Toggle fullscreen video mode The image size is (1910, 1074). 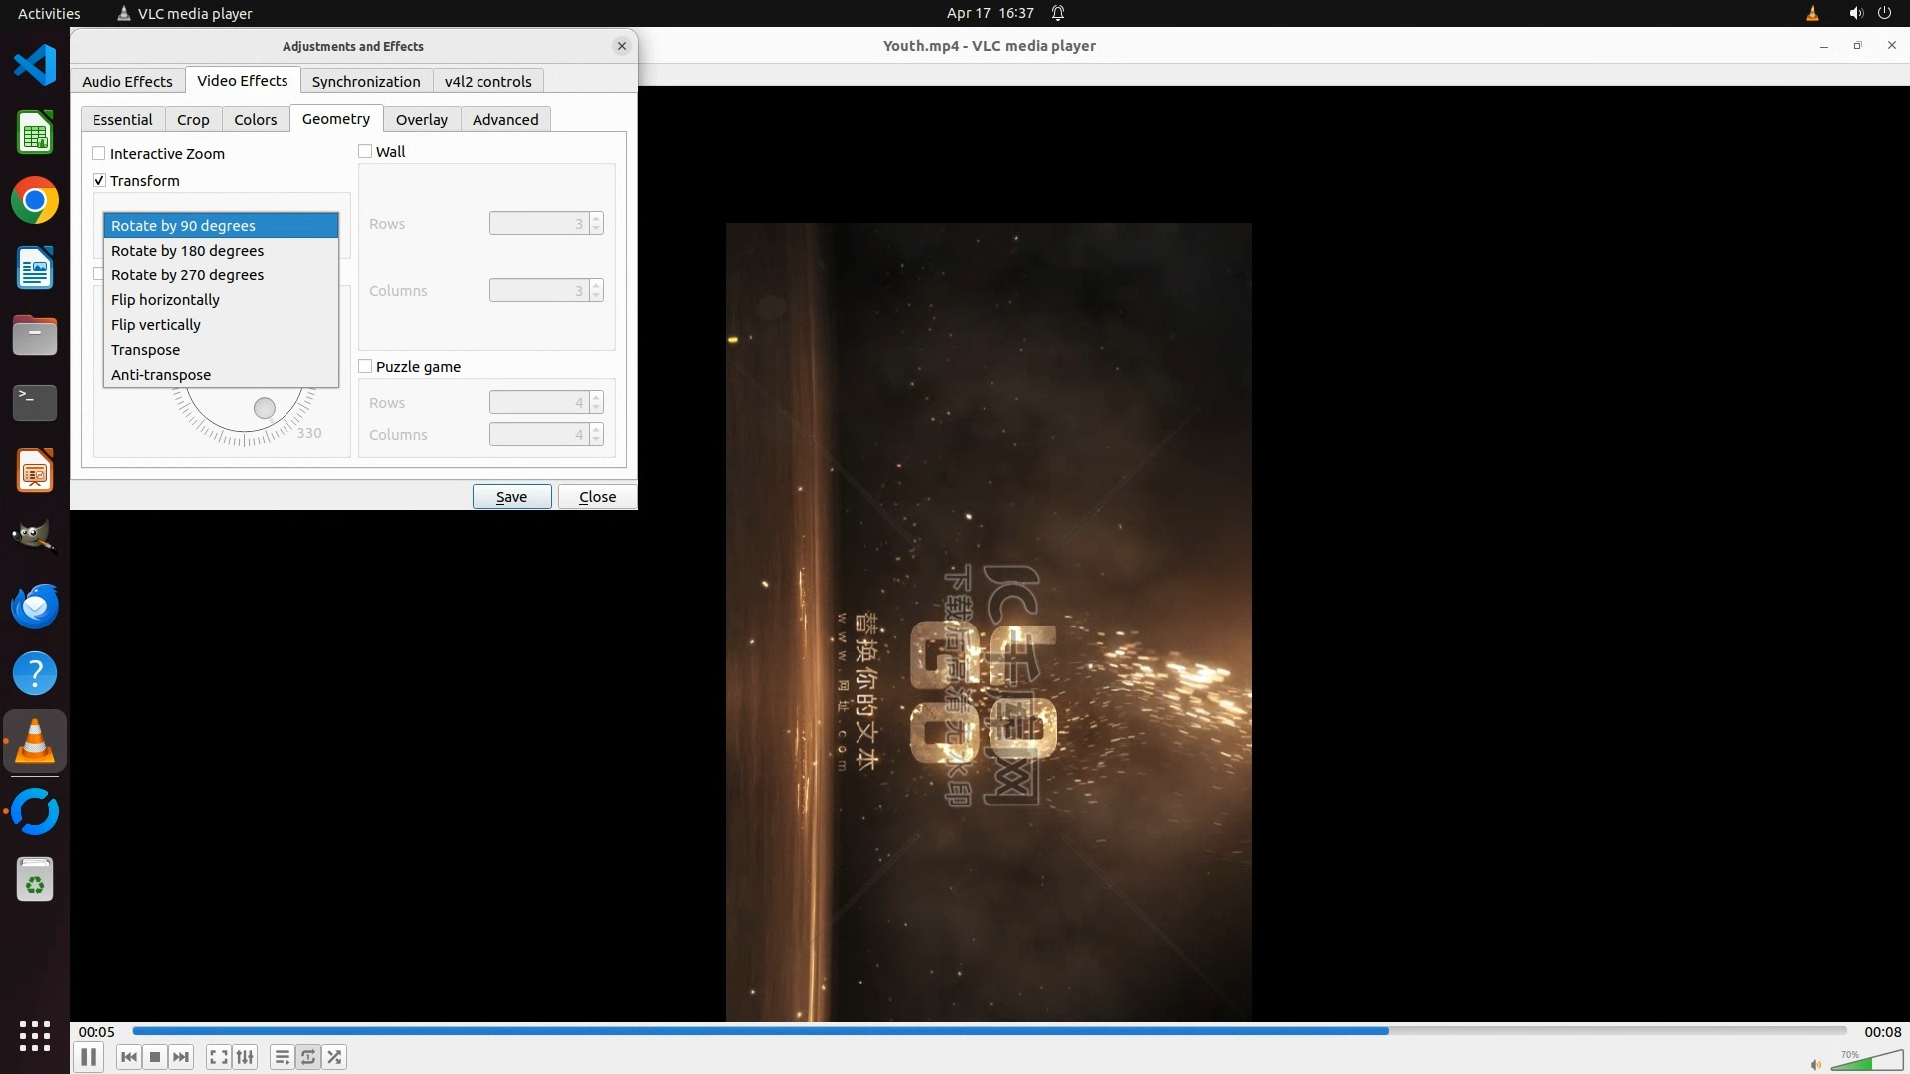[x=219, y=1057]
